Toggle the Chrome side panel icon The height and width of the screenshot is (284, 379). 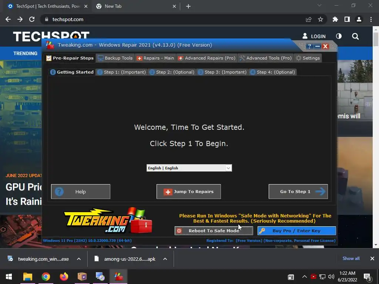(x=347, y=19)
